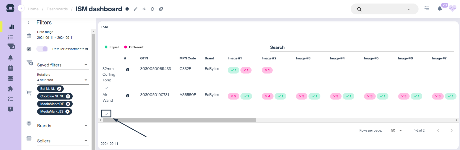
Task: Open the calendar icon in left sidebar
Action: point(11,68)
